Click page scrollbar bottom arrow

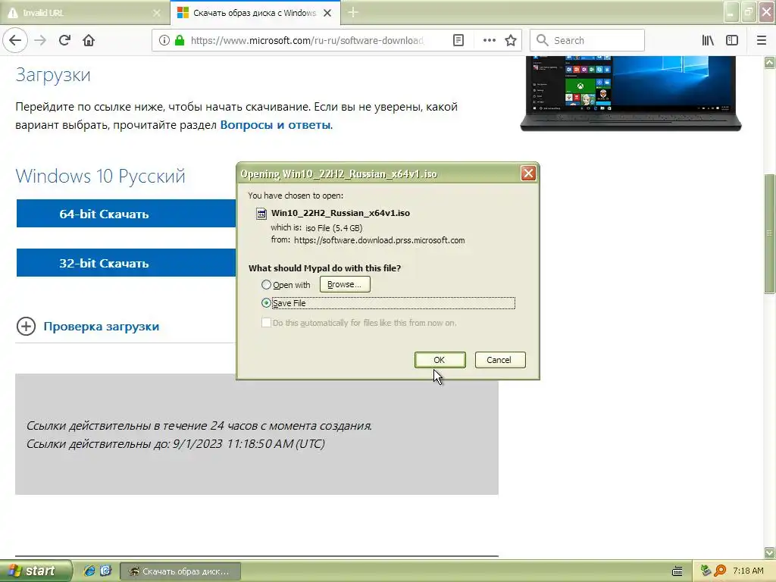coord(770,552)
